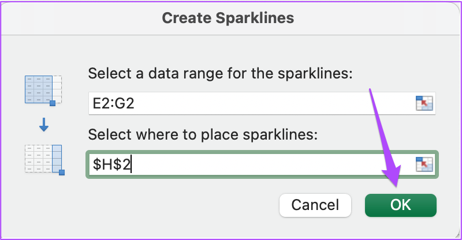Click on the E2:G2 text

[x=113, y=103]
